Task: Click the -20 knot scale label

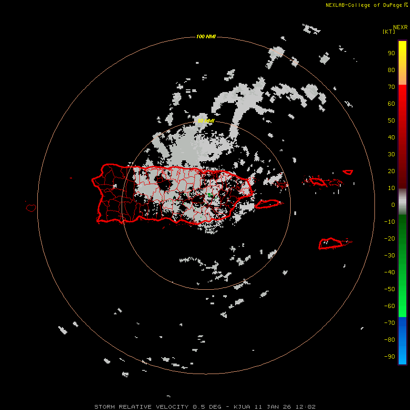Action: click(x=389, y=238)
